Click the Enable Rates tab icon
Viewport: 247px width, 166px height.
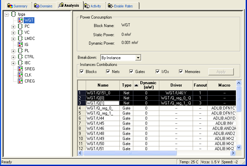110,6
